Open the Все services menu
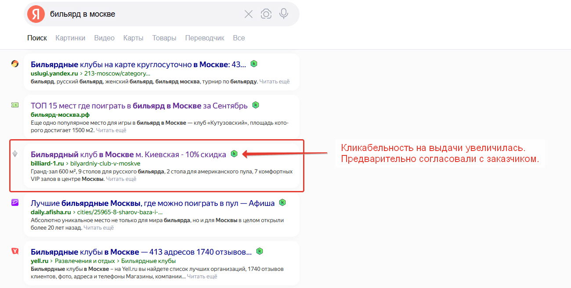571x288 pixels. pos(239,38)
